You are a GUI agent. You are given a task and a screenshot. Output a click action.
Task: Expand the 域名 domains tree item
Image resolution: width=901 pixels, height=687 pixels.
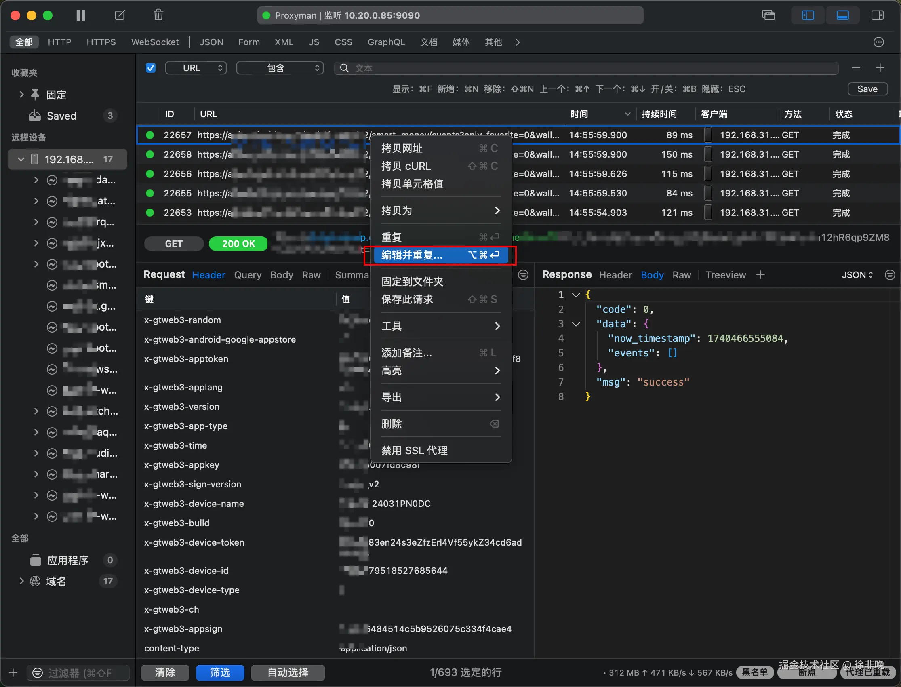[21, 581]
